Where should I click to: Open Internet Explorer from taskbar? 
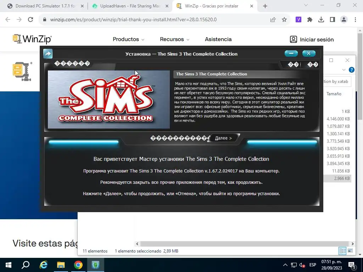[x=43, y=265]
